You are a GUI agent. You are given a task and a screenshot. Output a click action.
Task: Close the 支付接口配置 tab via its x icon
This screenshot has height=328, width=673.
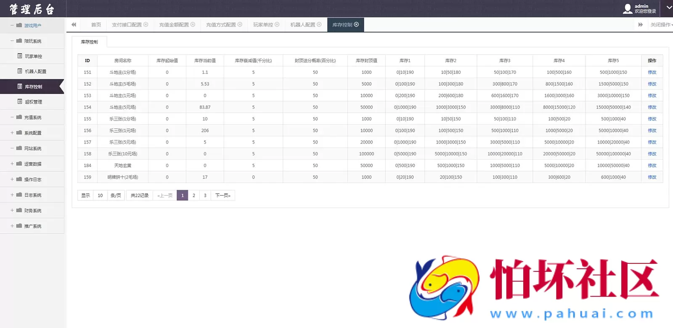point(146,24)
